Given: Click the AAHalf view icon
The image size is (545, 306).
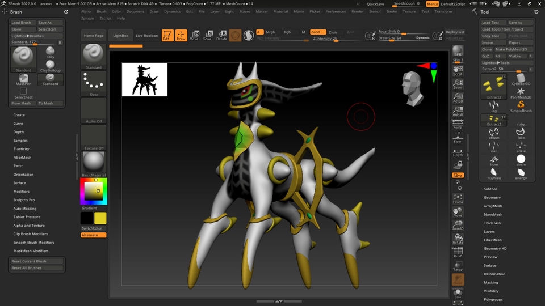Looking at the screenshot, I should point(458,111).
